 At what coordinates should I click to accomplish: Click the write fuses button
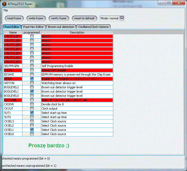tap(36, 18)
